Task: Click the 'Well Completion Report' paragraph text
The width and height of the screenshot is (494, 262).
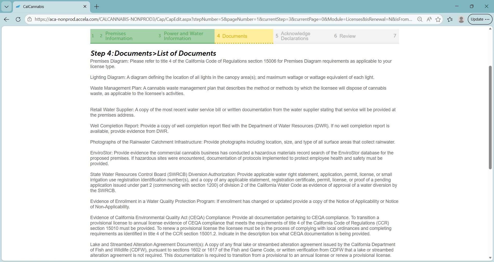Action: point(240,128)
